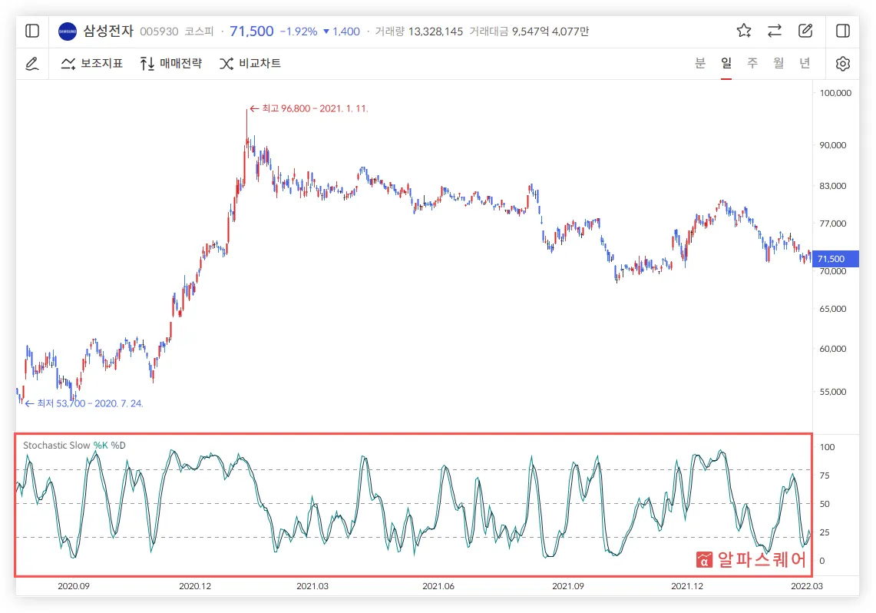Switch to 년 yearly interval

(x=805, y=63)
